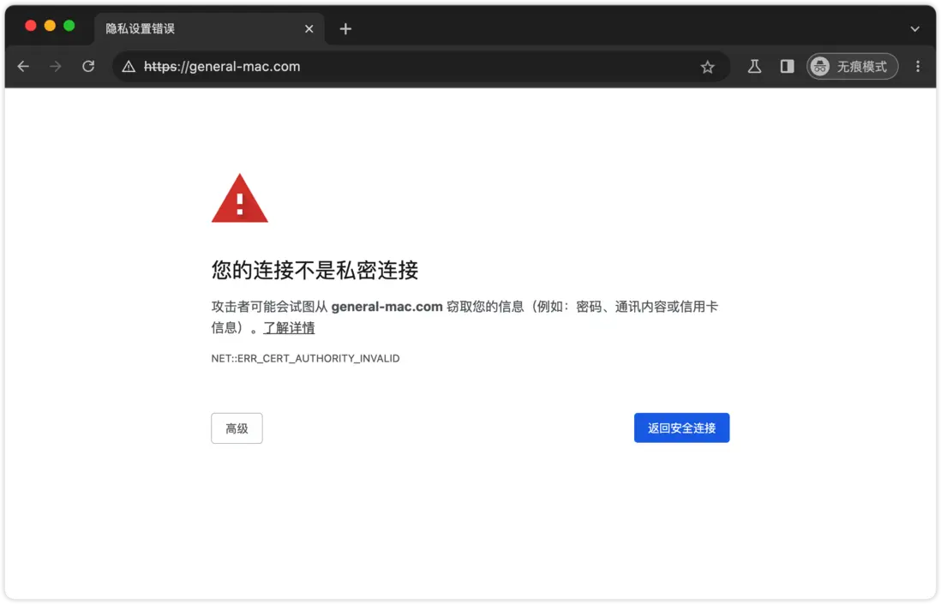The image size is (941, 604).
Task: Click the 返回安全连接 button
Action: tap(681, 428)
